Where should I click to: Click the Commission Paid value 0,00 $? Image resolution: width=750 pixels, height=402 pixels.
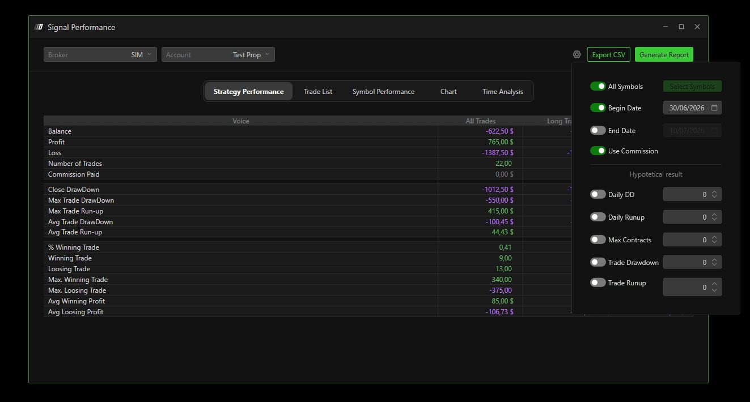(x=504, y=174)
